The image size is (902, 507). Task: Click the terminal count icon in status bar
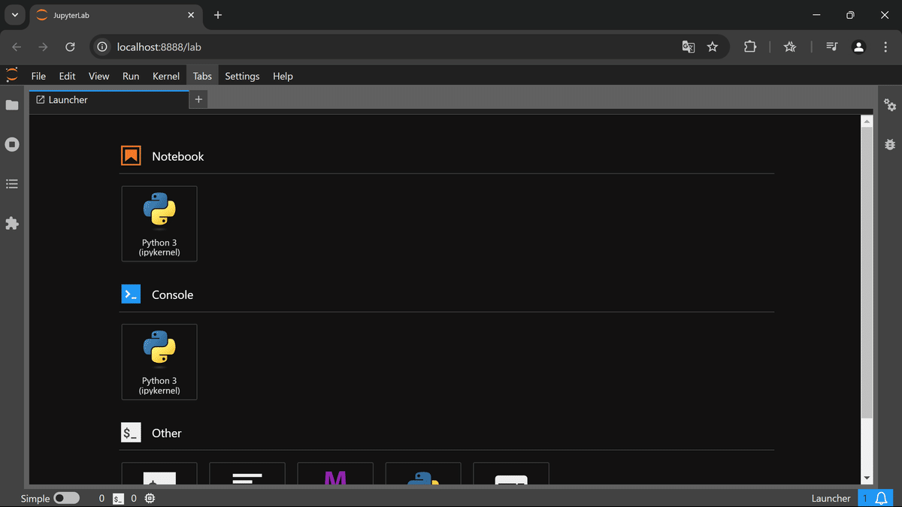(118, 498)
